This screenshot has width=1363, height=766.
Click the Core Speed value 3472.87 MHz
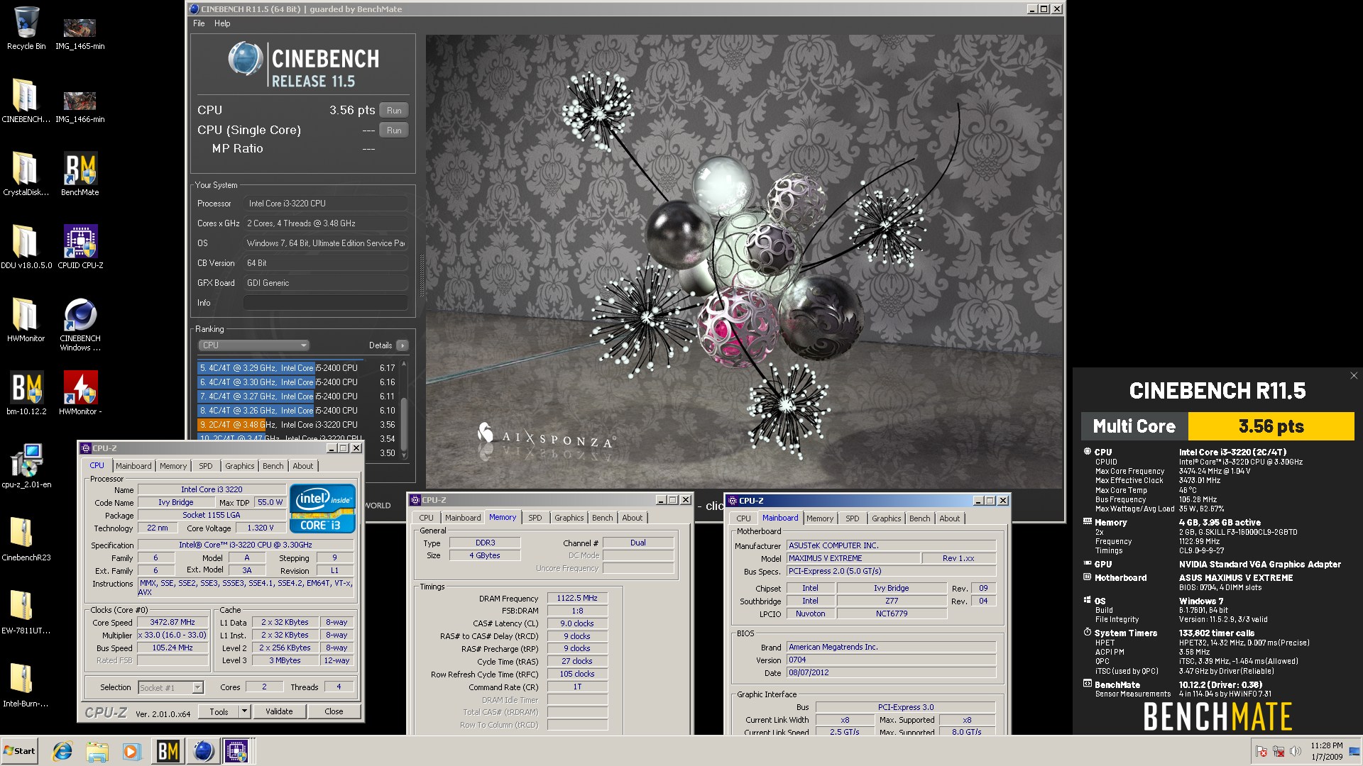(173, 622)
